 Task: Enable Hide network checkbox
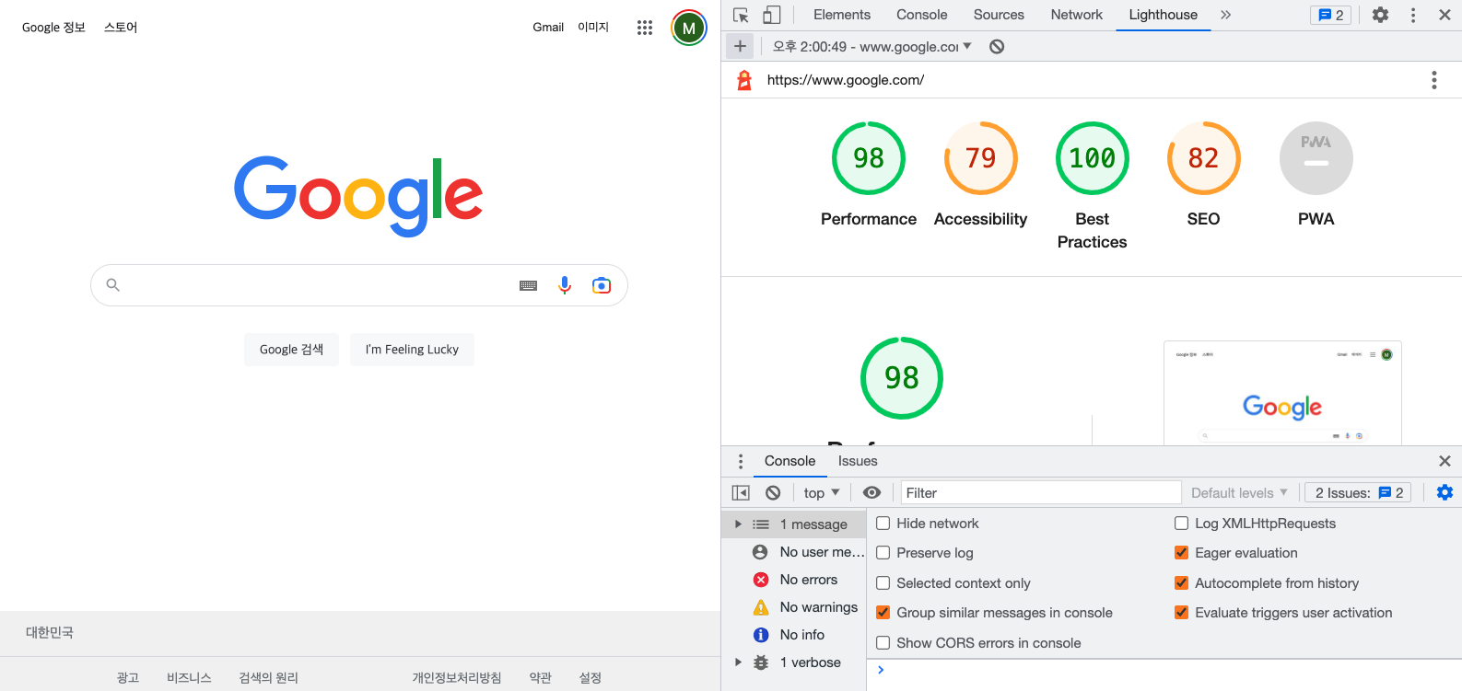pos(883,524)
